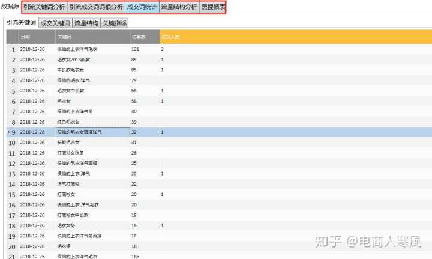Switch to the 成交关键词 sub-tab

coord(55,23)
